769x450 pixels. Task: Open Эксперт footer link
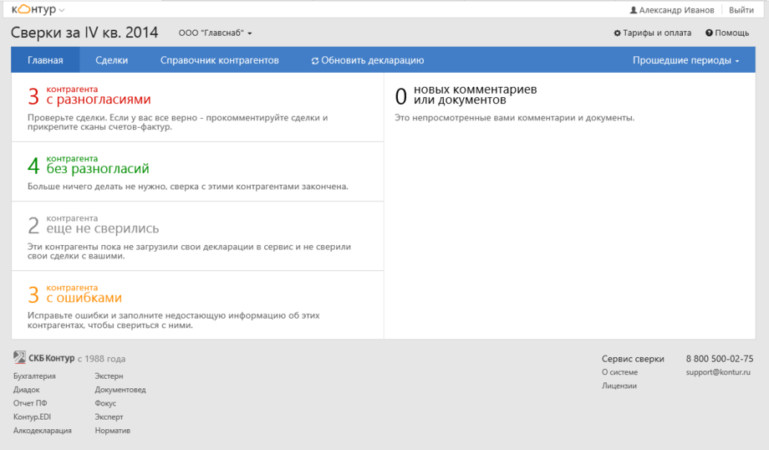coord(109,417)
